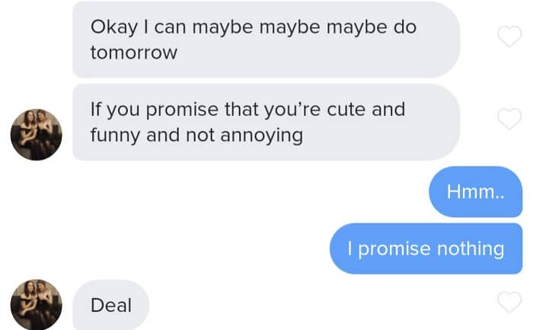Click the word "nothing" in blue bubble
This screenshot has height=330, width=533.
point(471,249)
